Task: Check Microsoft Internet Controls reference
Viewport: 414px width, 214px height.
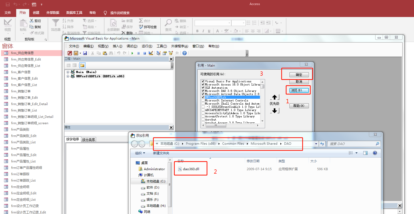Action: [x=203, y=100]
